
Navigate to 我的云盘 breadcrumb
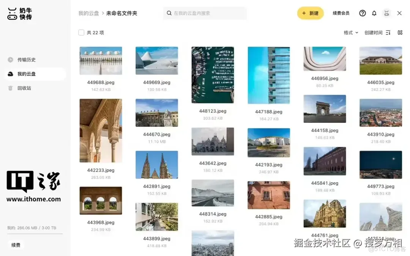pyautogui.click(x=88, y=13)
